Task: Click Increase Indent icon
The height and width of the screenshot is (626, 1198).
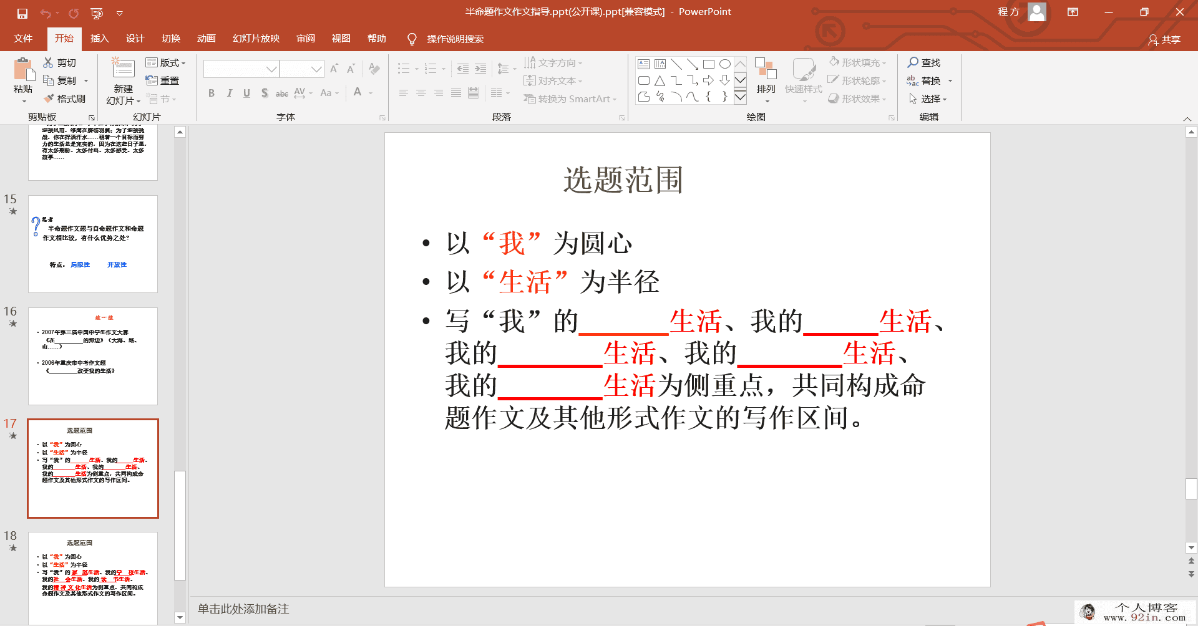Action: click(480, 69)
